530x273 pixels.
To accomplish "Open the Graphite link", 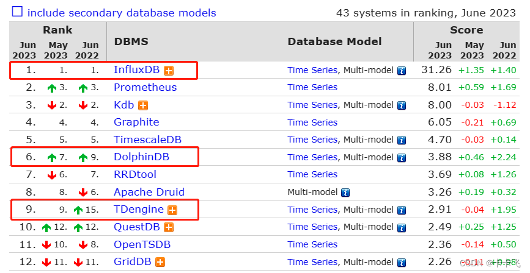I will 136,122.
